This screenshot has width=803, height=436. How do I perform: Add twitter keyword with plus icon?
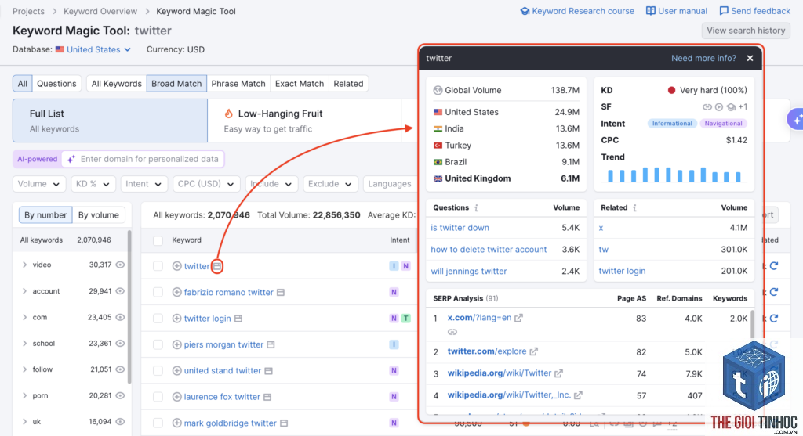(176, 266)
